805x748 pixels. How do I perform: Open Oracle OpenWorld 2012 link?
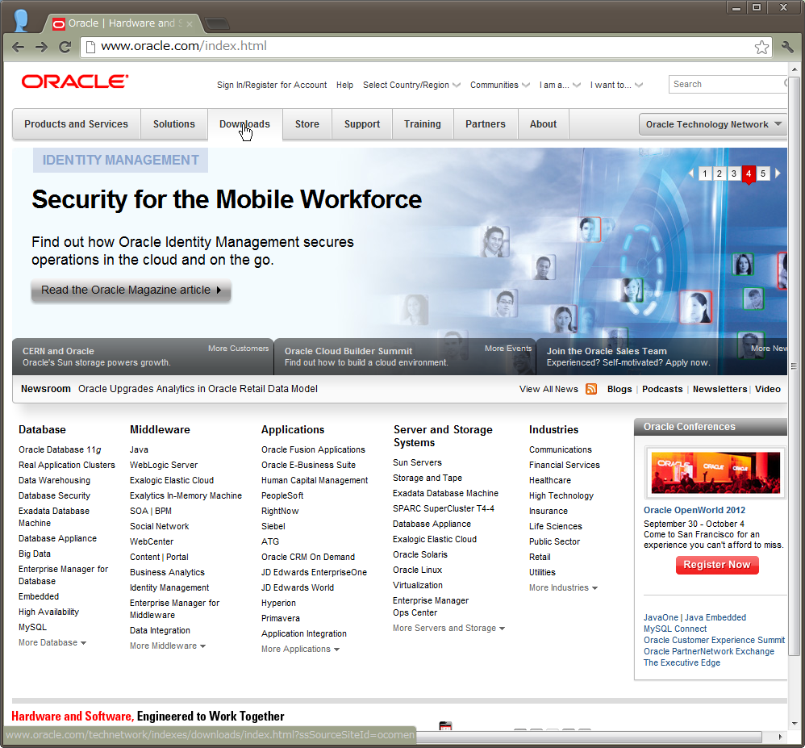[694, 510]
